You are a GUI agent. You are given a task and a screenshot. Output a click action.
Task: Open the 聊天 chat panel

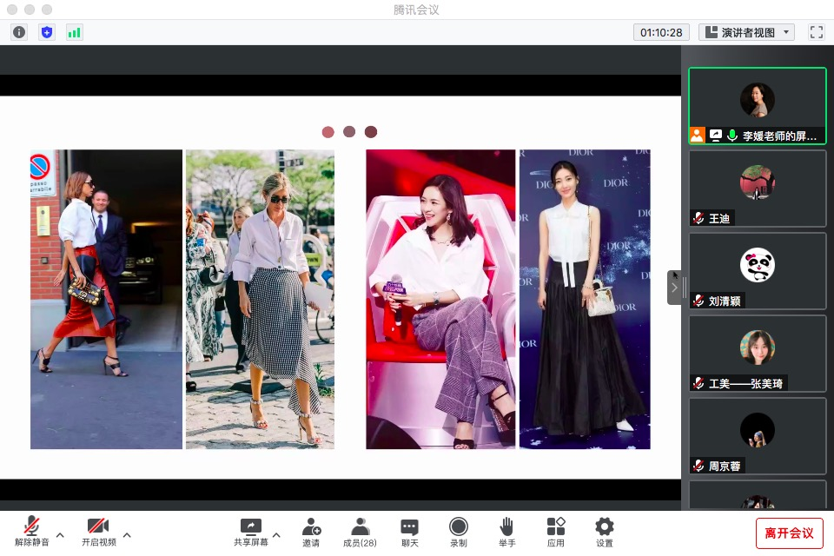click(x=409, y=532)
